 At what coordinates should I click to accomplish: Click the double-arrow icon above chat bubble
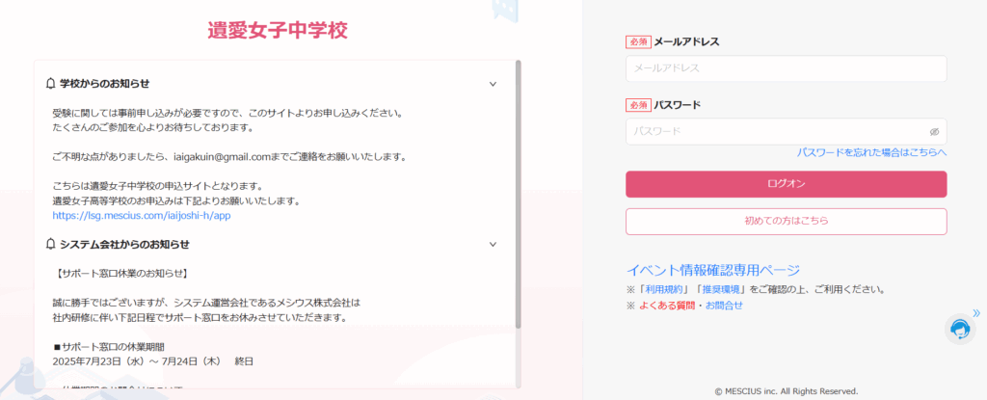[976, 313]
